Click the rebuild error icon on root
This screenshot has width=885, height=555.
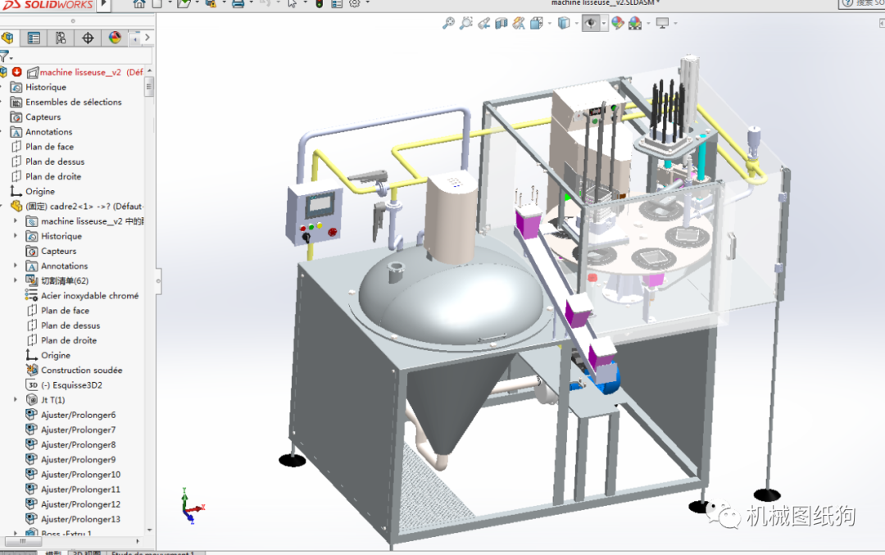click(x=17, y=71)
